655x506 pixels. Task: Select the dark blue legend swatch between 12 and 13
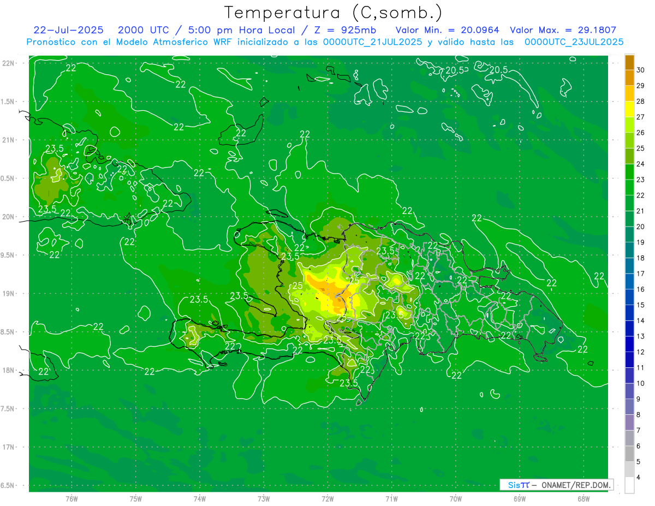(x=629, y=344)
